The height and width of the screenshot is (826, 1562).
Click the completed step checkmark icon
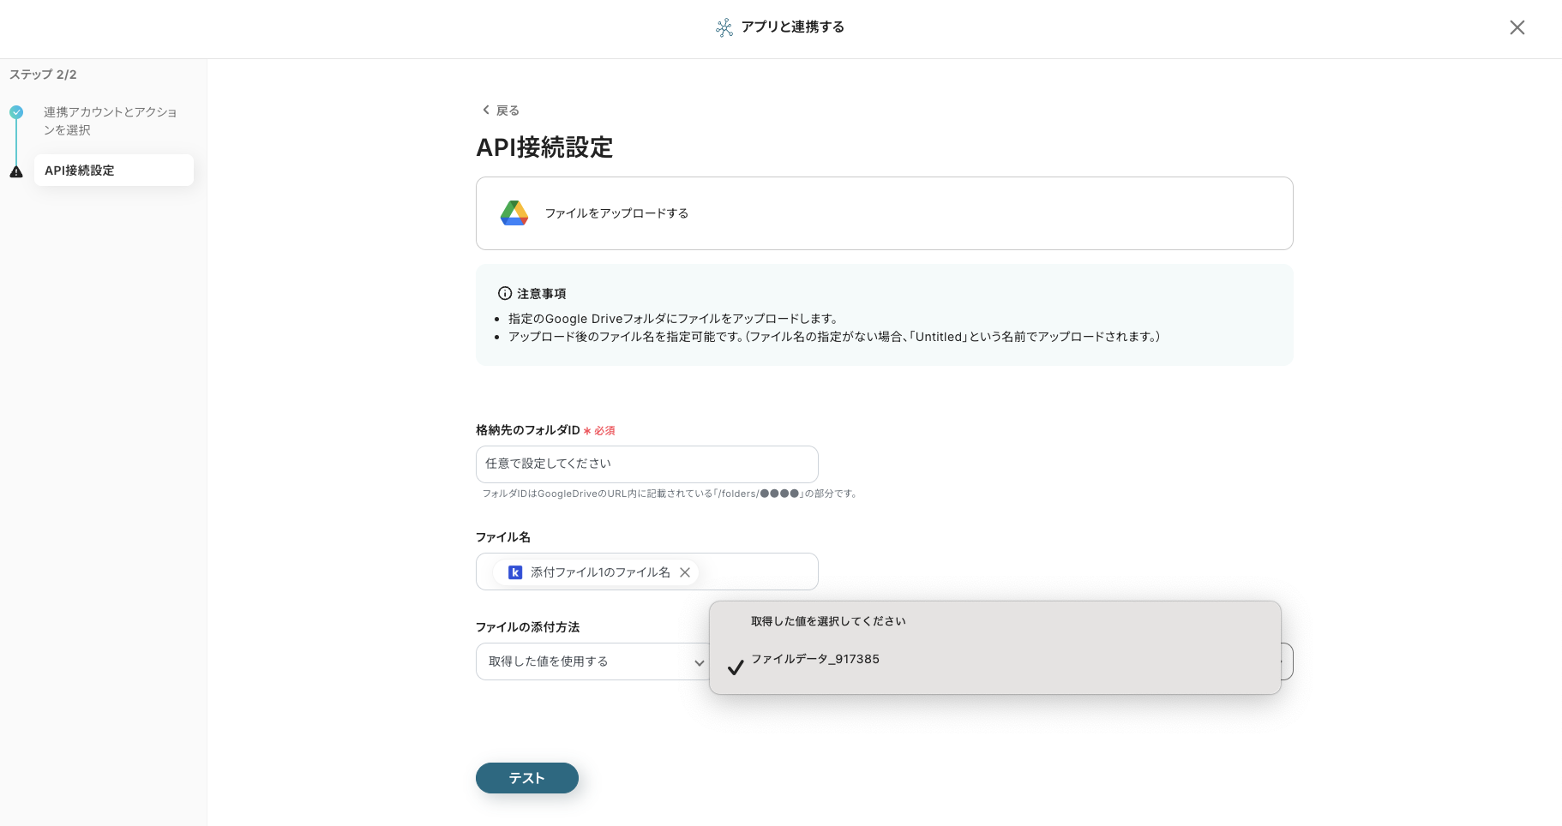click(16, 112)
